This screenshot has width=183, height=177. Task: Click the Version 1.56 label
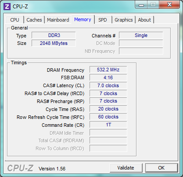pyautogui.click(x=52, y=169)
